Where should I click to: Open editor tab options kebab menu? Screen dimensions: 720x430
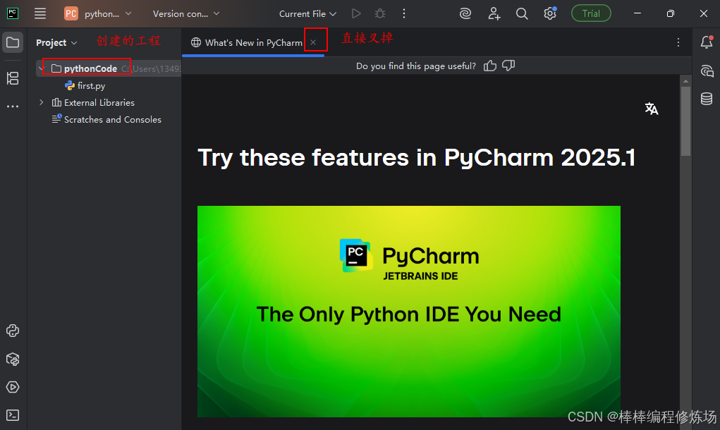coord(678,43)
